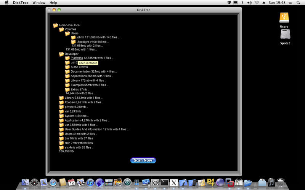Expand the Applications 261mb folder under Developer
The height and width of the screenshot is (190, 305).
point(67,76)
